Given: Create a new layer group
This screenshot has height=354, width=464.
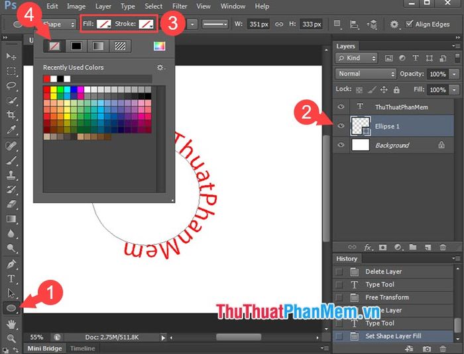Looking at the screenshot, I should (x=413, y=247).
